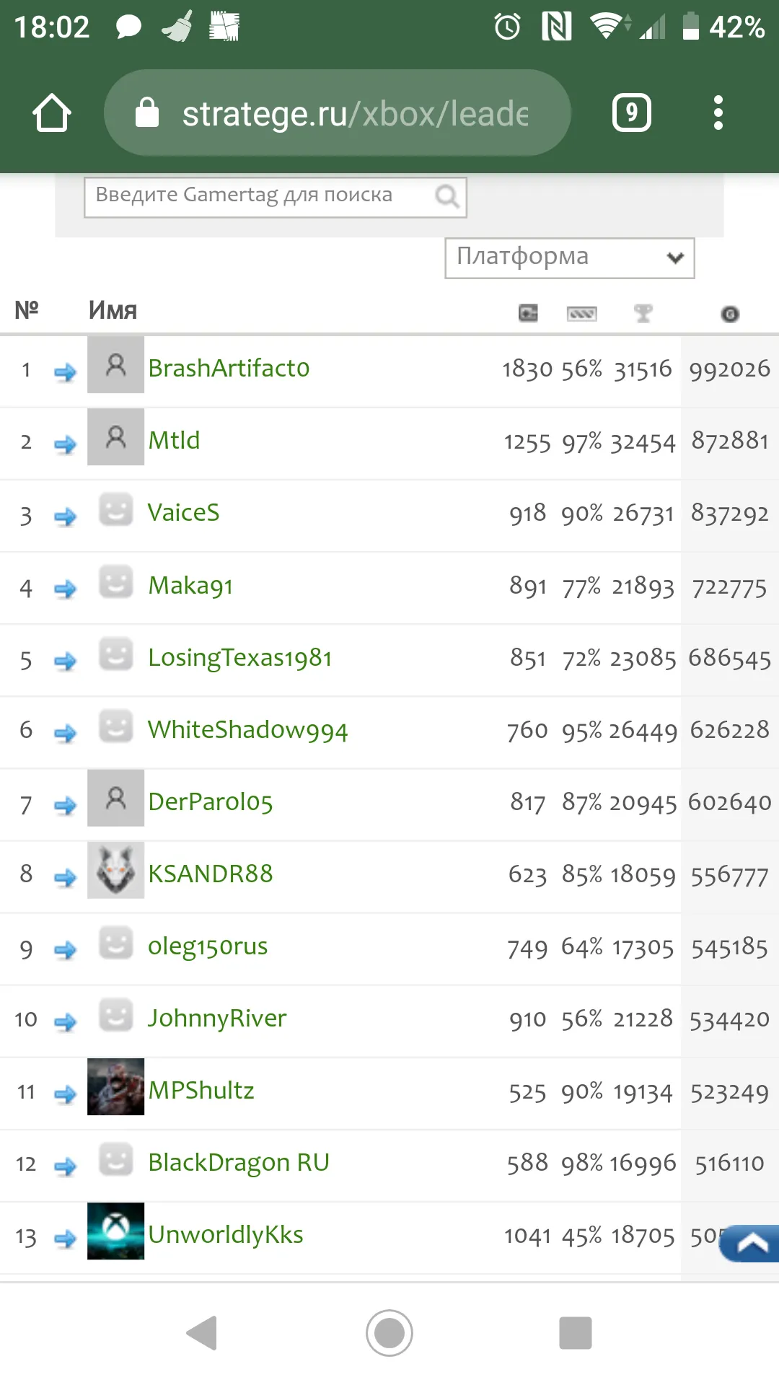The image size is (779, 1385).
Task: Sort by the games column icon
Action: point(528,313)
